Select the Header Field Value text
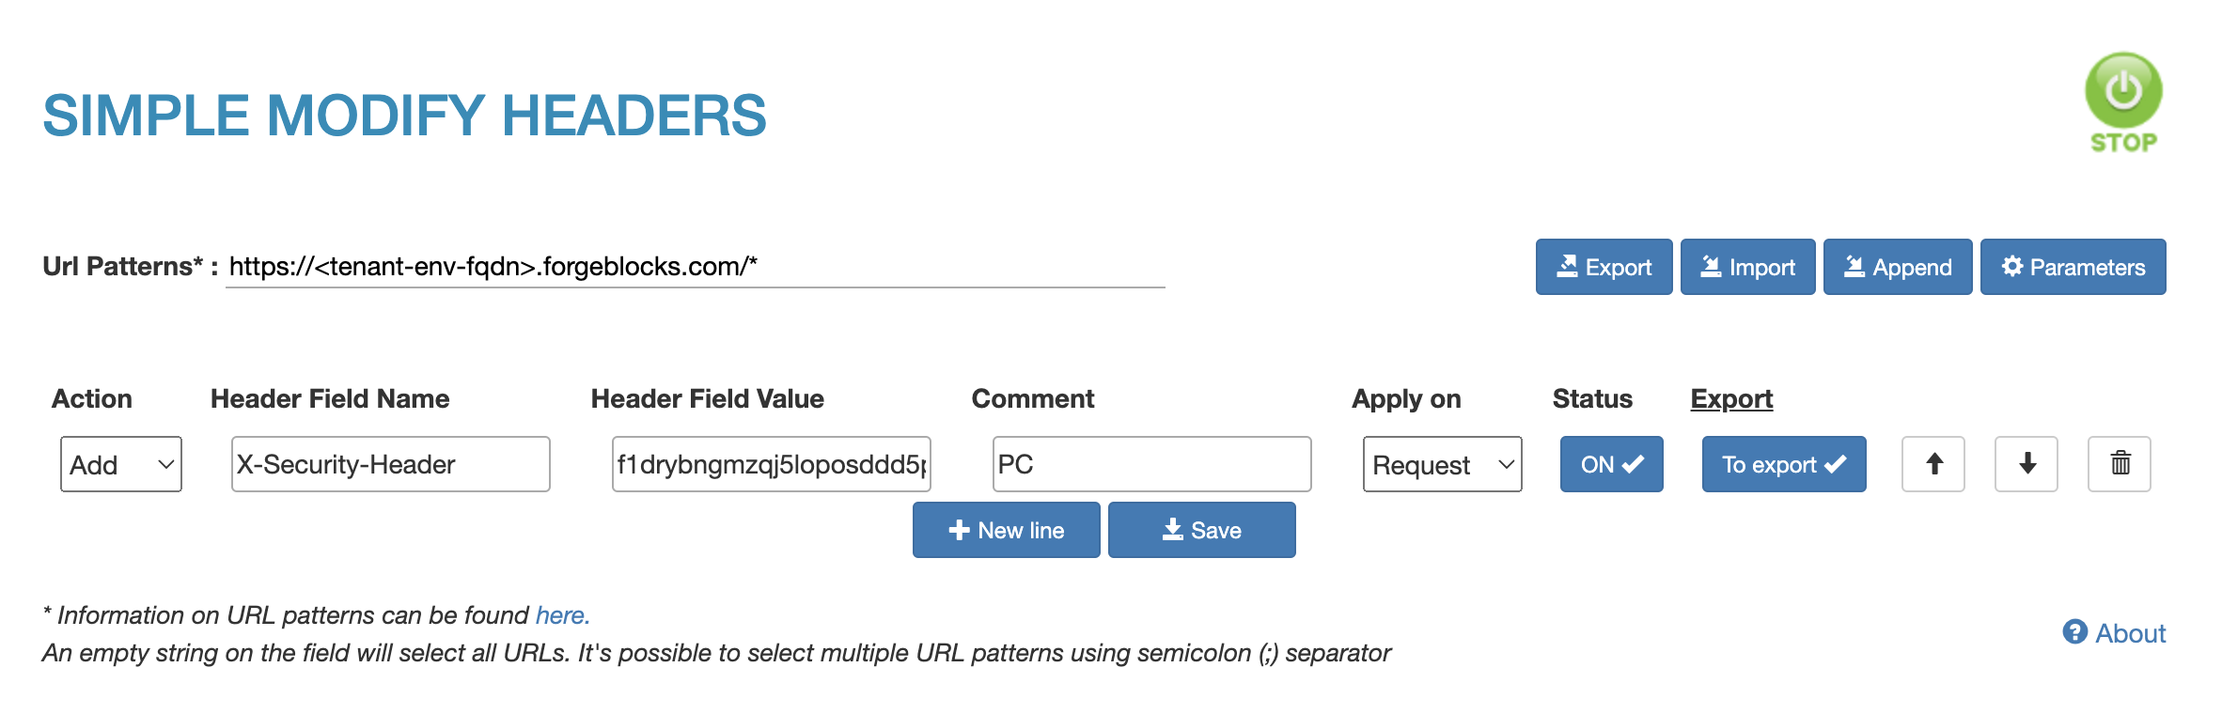 tap(771, 463)
